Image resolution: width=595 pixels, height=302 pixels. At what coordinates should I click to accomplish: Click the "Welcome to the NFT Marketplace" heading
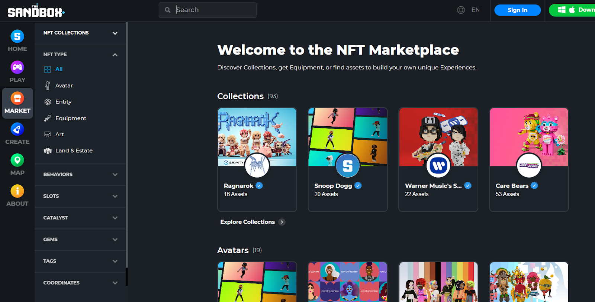pyautogui.click(x=338, y=50)
